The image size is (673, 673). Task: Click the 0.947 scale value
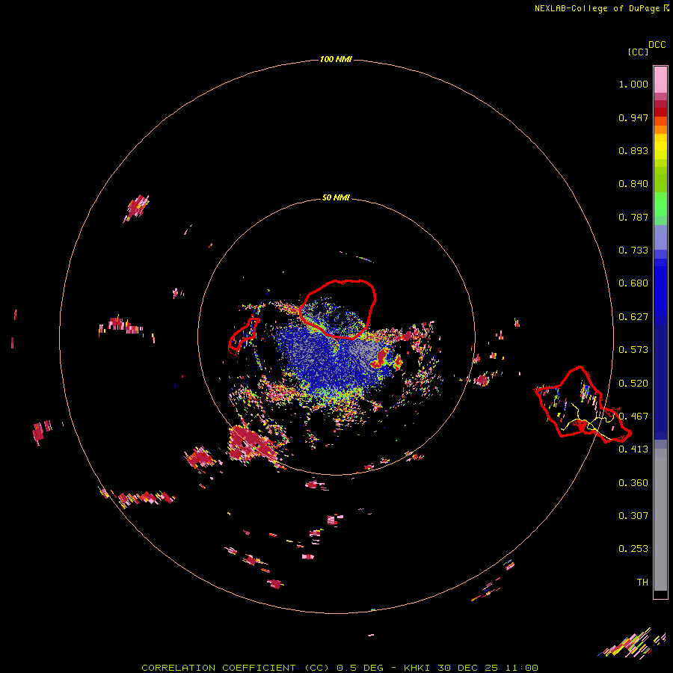click(633, 117)
